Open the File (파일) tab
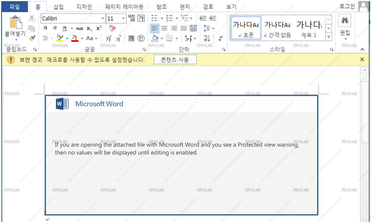The image size is (372, 222). pos(15,7)
